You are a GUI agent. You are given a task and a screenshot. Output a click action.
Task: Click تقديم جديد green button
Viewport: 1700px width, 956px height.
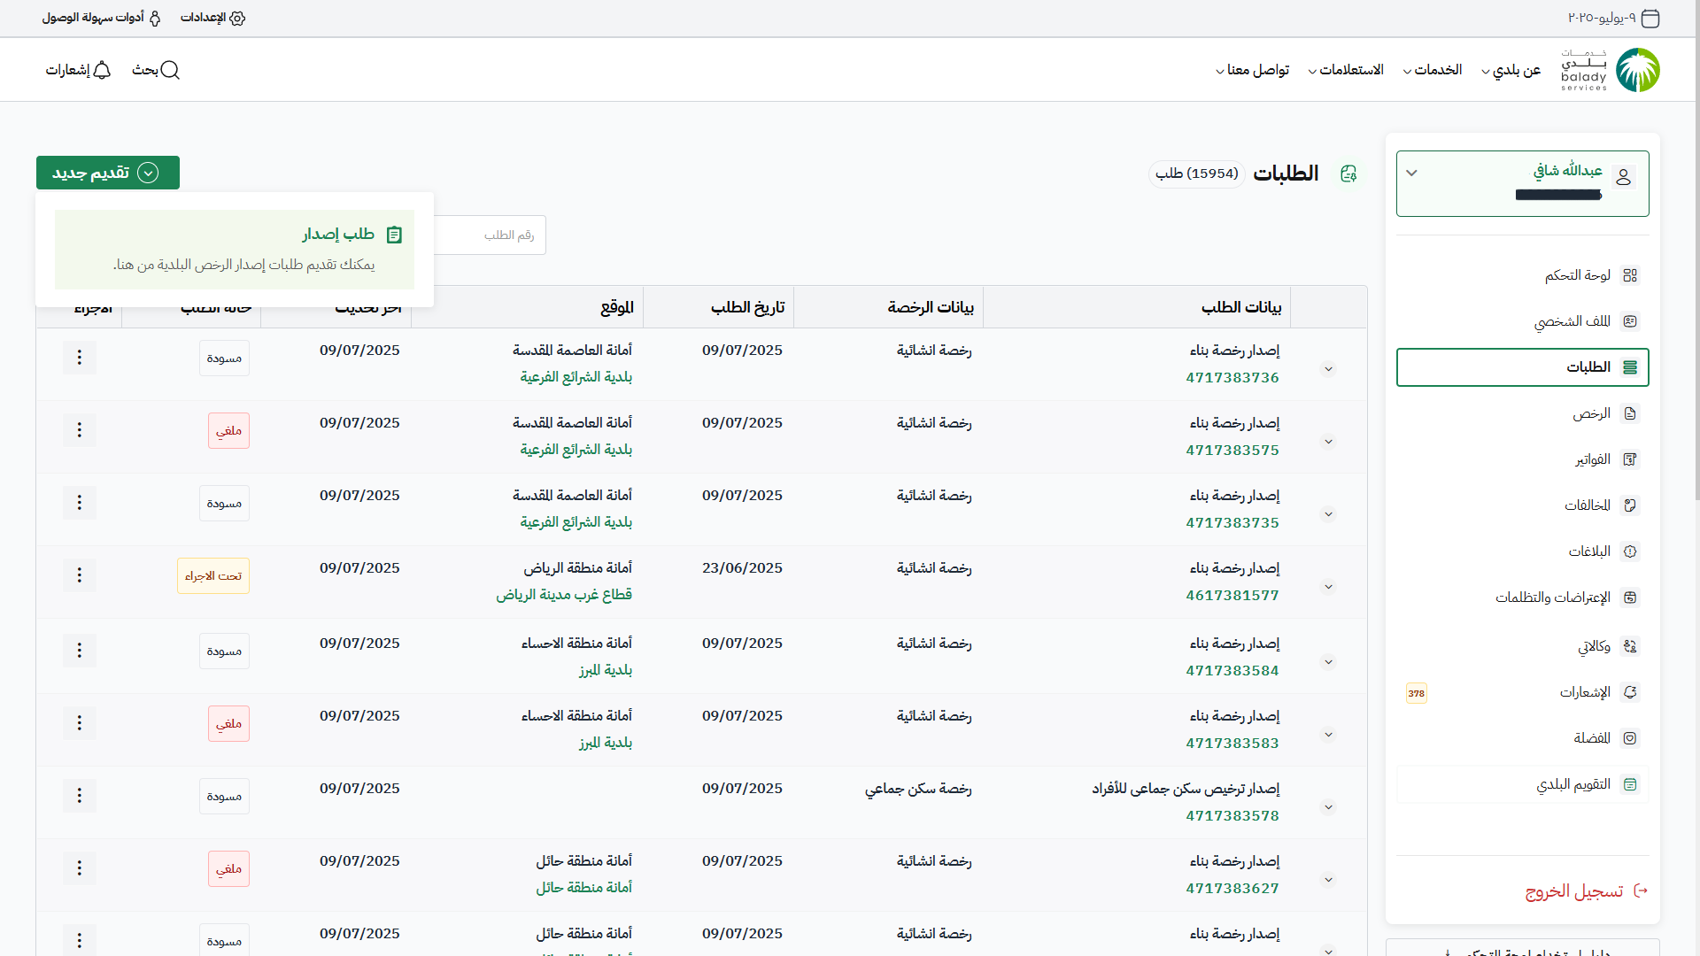pos(108,173)
